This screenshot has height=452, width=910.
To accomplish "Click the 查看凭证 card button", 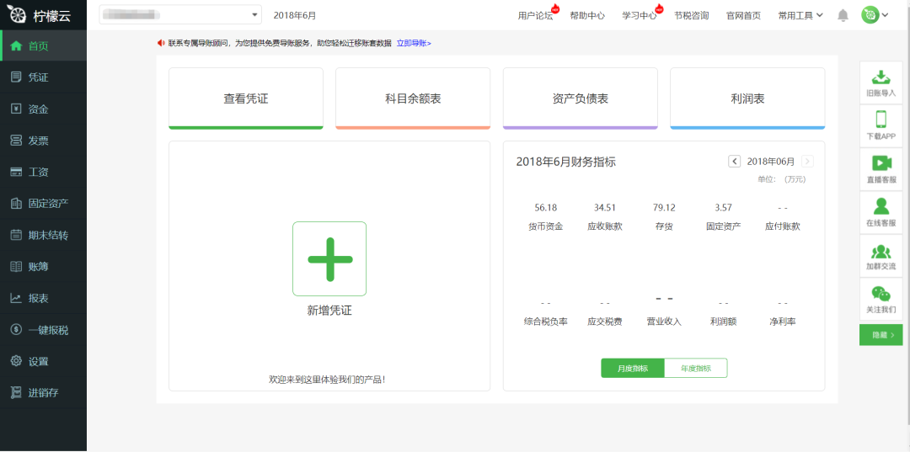I will point(246,98).
